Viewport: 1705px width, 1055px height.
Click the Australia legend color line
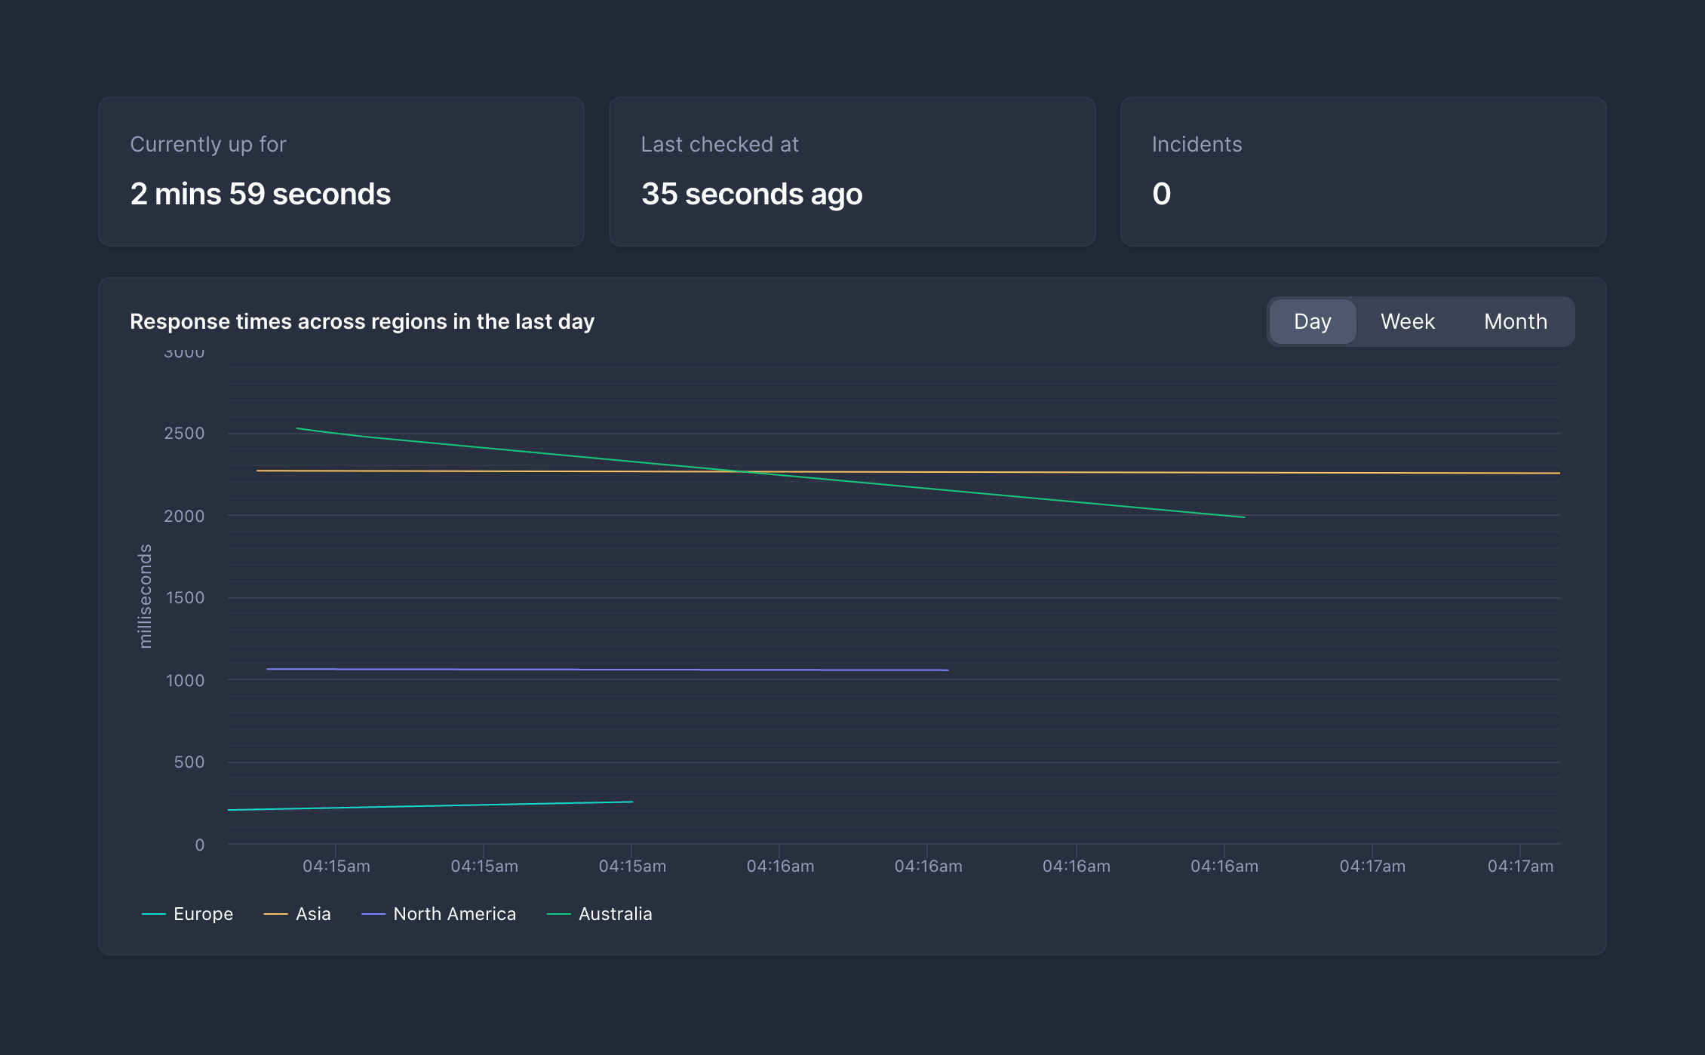click(558, 914)
